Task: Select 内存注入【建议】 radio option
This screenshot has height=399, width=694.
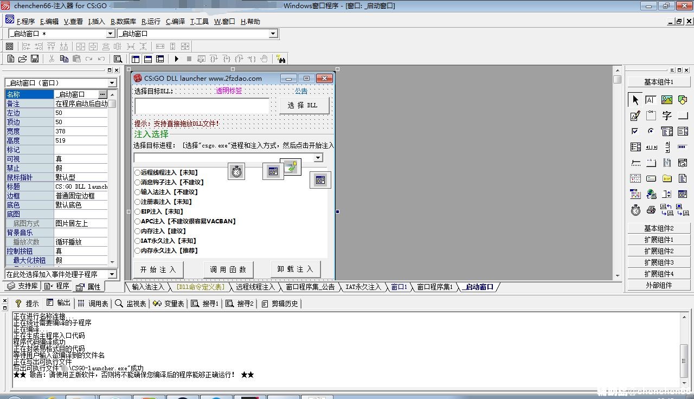Action: click(160, 231)
